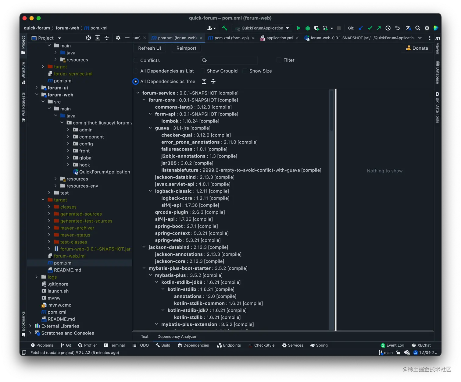461x382 pixels.
Task: Switch to the Text tab
Action: 145,336
